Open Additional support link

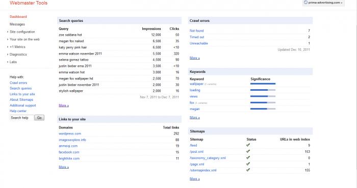point(23,105)
